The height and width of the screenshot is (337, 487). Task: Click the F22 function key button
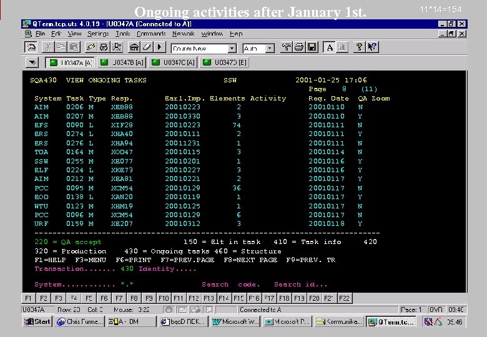pyautogui.click(x=344, y=298)
